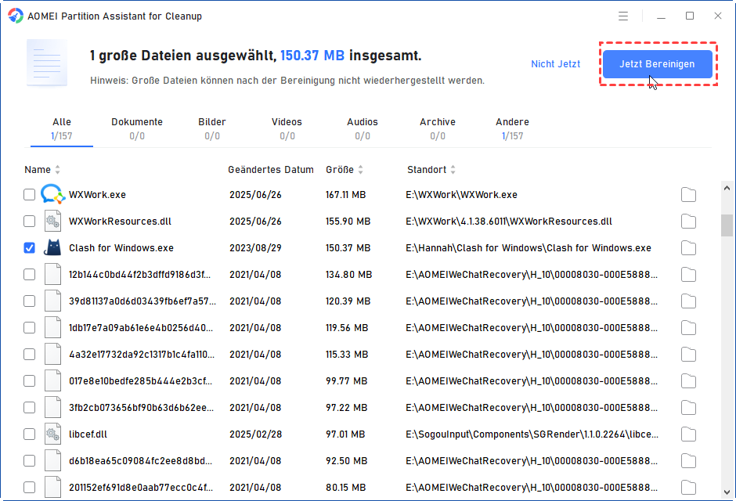This screenshot has height=501, width=736.
Task: Click the WXWork.exe chat bubble icon
Action: [x=52, y=194]
